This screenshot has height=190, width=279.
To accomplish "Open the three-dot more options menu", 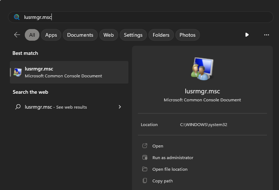I will (x=266, y=35).
